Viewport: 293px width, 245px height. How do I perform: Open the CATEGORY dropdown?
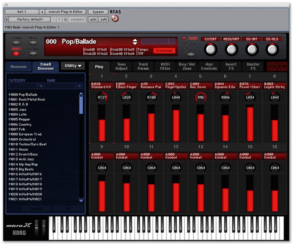pos(26,86)
